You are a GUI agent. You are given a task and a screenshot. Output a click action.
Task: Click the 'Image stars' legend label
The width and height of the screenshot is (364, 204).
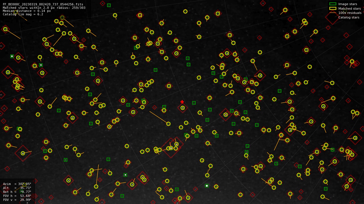pos(347,4)
